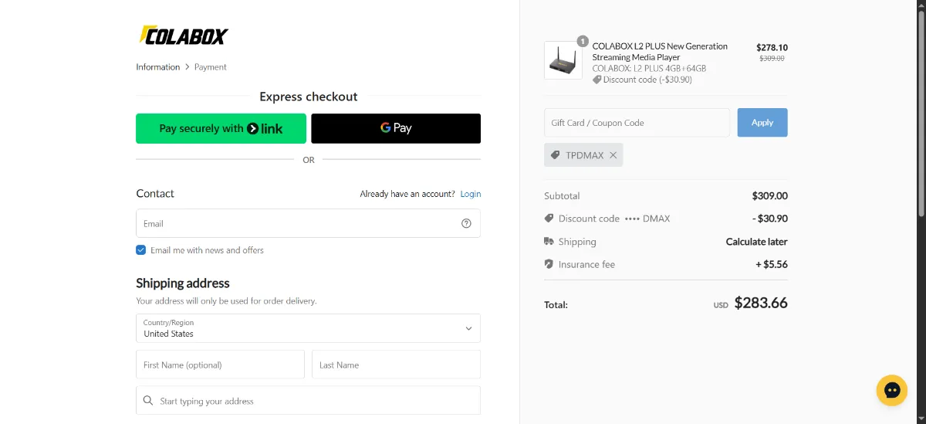Click the Total amount $283.66
Screen dimensions: 926x424
pos(761,303)
